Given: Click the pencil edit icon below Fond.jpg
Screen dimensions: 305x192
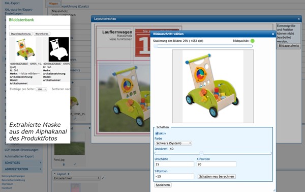Looking at the screenshot, I should (x=75, y=164).
